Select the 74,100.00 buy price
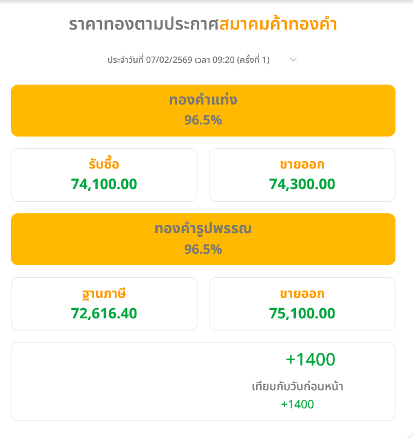413x438 pixels. coord(104,184)
